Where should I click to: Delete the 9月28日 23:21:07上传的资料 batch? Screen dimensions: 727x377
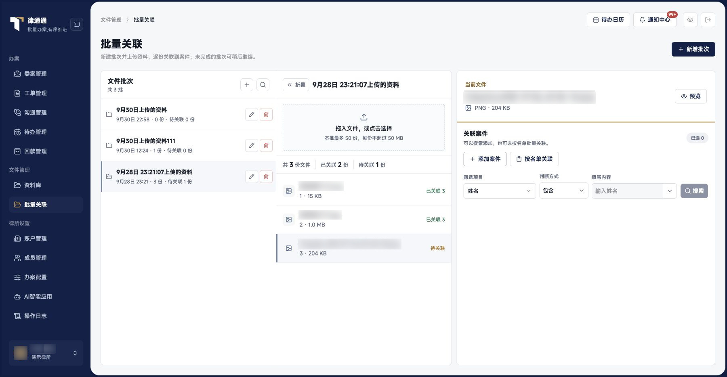[266, 177]
